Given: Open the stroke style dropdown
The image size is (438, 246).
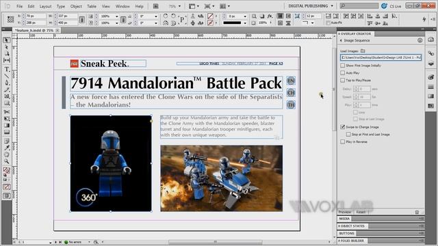Looking at the screenshot, I should pos(245,23).
